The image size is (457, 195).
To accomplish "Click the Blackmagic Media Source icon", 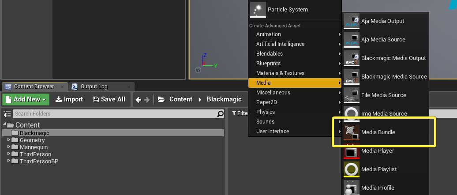I will (x=352, y=77).
